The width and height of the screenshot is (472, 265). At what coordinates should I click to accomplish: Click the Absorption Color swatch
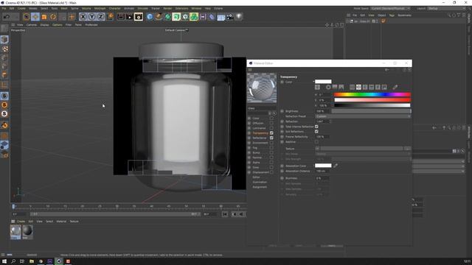click(x=323, y=166)
